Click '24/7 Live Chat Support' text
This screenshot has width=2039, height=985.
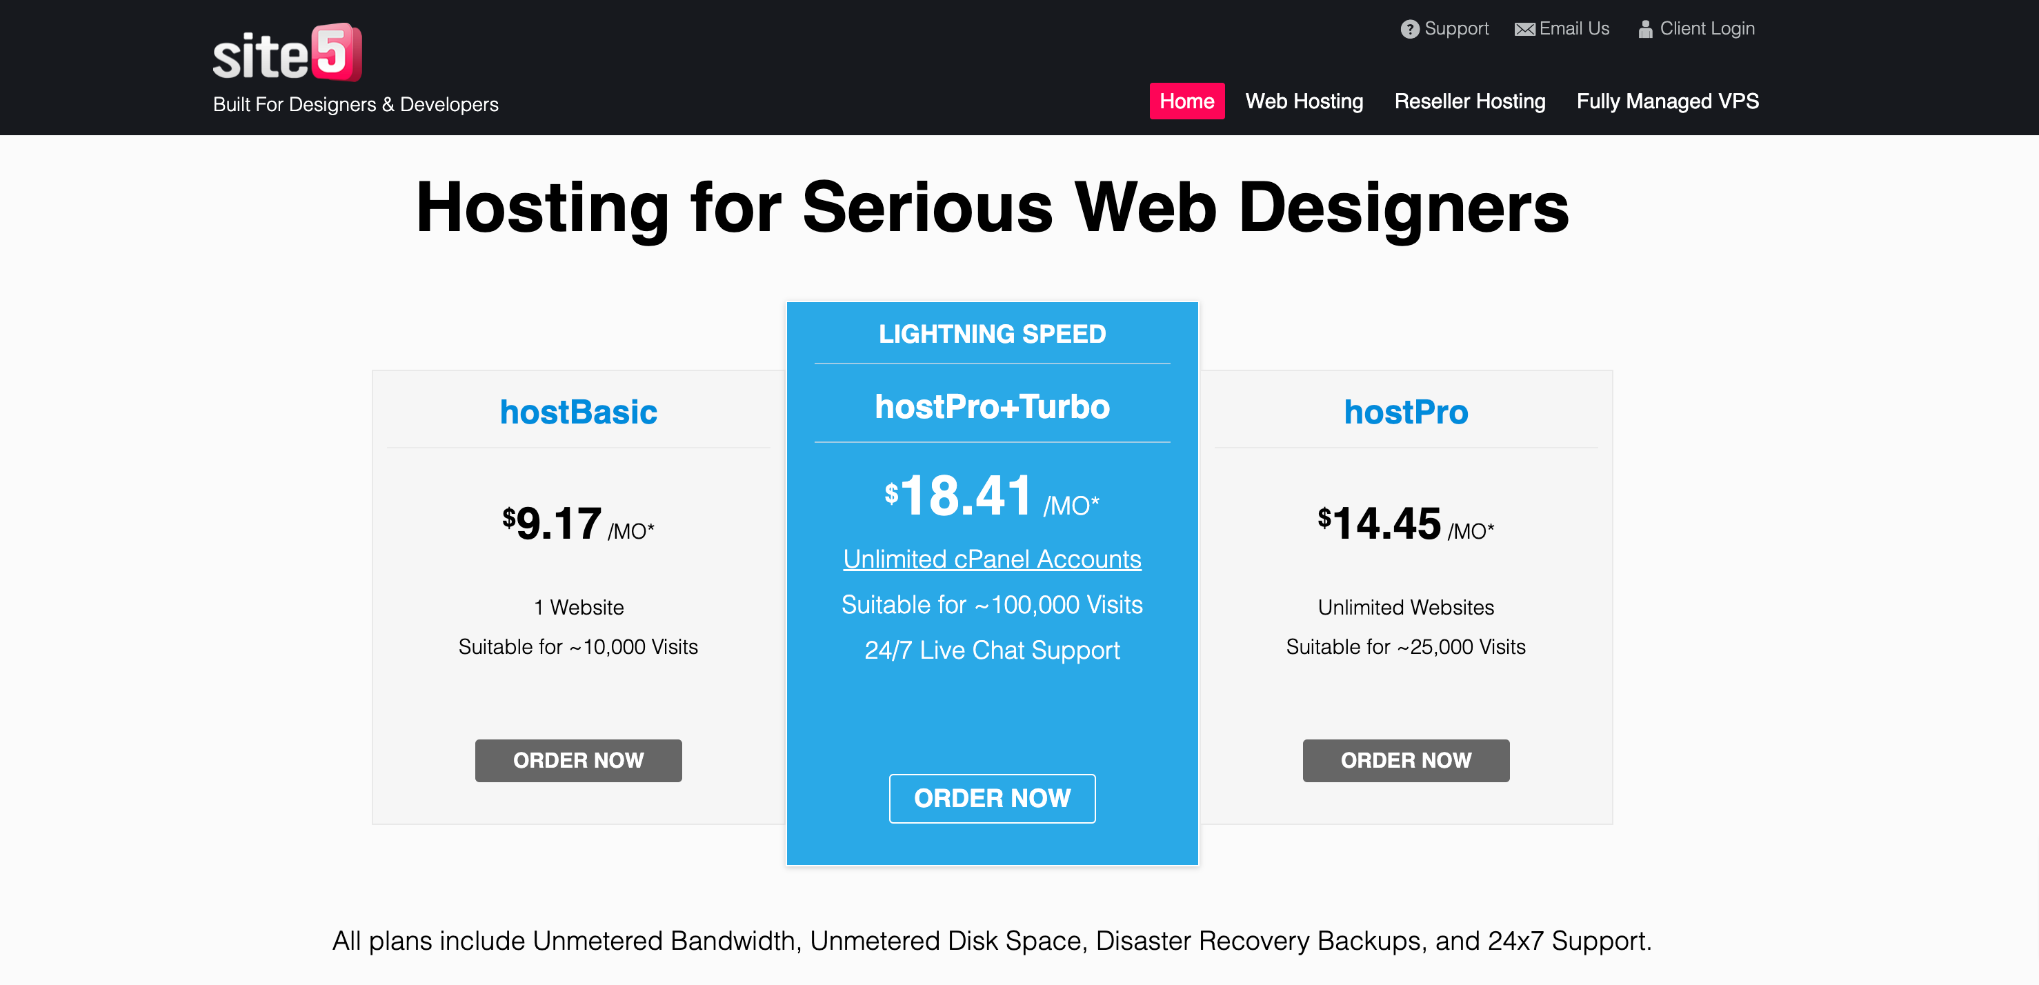coord(992,650)
